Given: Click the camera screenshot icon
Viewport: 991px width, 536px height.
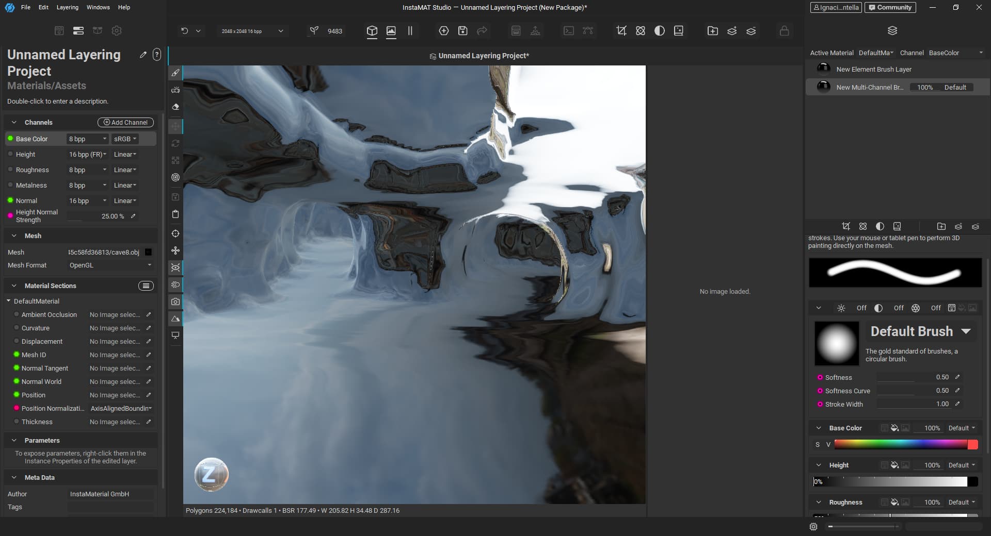Looking at the screenshot, I should pyautogui.click(x=175, y=301).
